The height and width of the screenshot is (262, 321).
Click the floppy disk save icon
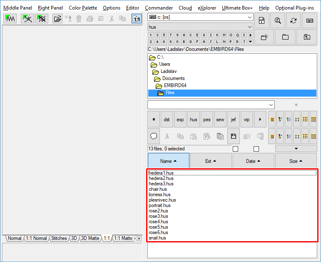[x=234, y=136]
